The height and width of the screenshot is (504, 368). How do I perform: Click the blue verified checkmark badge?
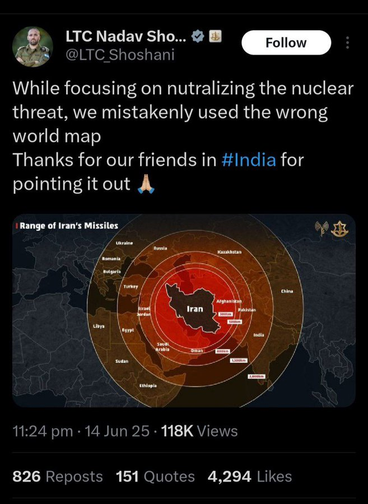(x=198, y=37)
